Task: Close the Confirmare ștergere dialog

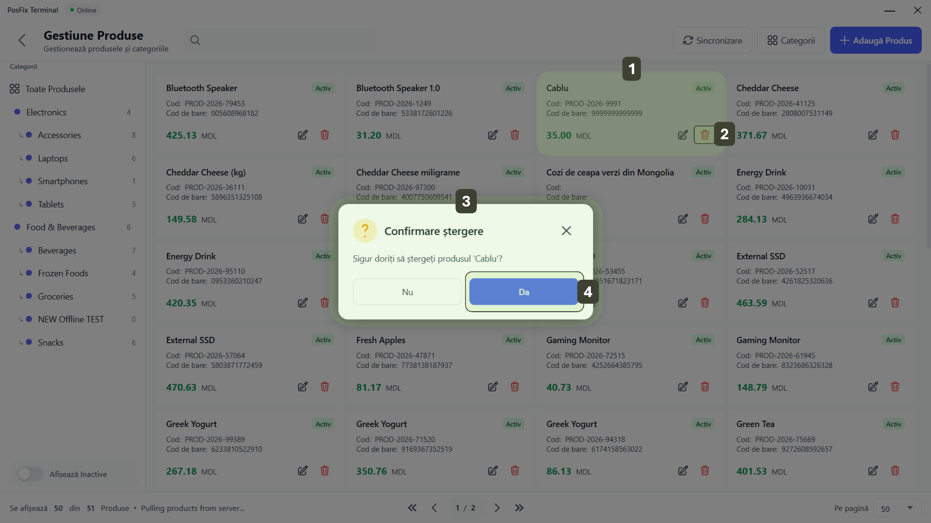Action: coord(566,231)
